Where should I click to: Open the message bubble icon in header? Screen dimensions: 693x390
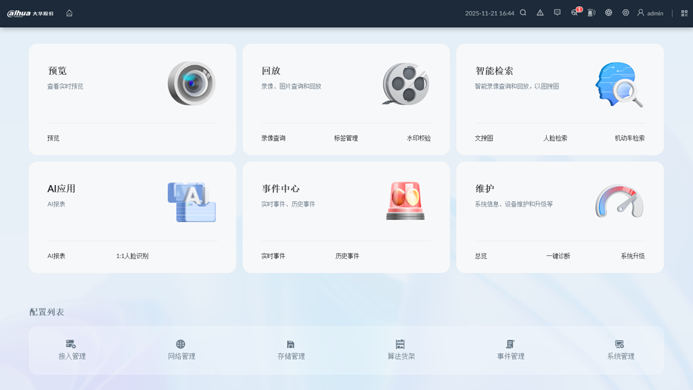pyautogui.click(x=557, y=13)
